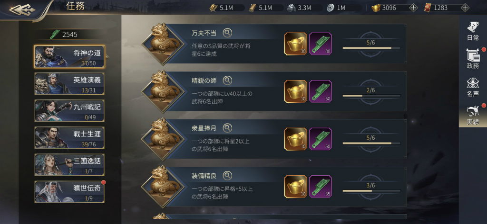Switch to 日常 tab
The width and height of the screenshot is (487, 224).
point(473,31)
